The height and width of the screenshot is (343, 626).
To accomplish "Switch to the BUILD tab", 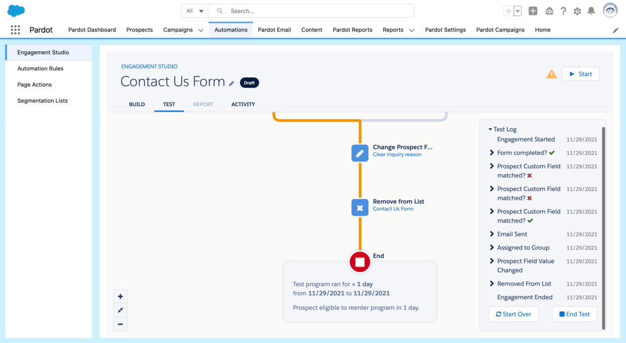I will click(137, 104).
